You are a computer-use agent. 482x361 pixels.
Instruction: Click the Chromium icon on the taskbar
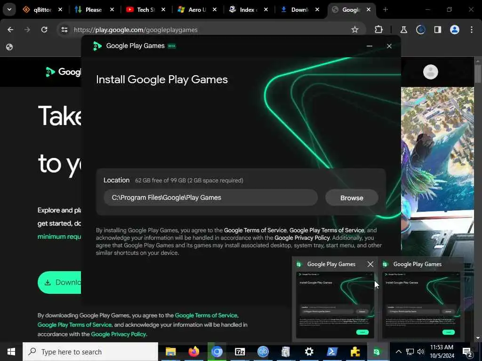pos(217,352)
